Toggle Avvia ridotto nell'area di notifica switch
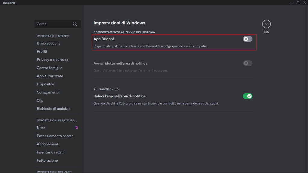 [248, 63]
